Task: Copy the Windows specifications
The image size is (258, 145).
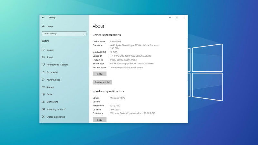Action: tap(99, 120)
